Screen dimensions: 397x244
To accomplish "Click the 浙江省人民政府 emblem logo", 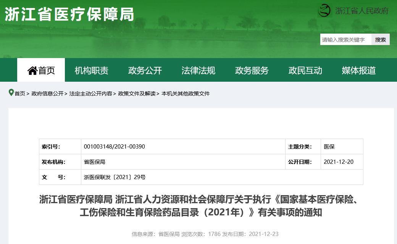I will [x=324, y=11].
